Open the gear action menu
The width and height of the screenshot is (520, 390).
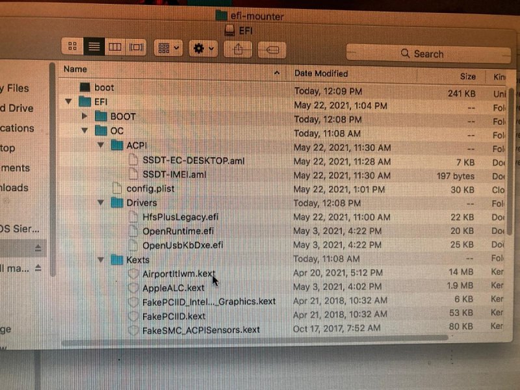coord(203,49)
